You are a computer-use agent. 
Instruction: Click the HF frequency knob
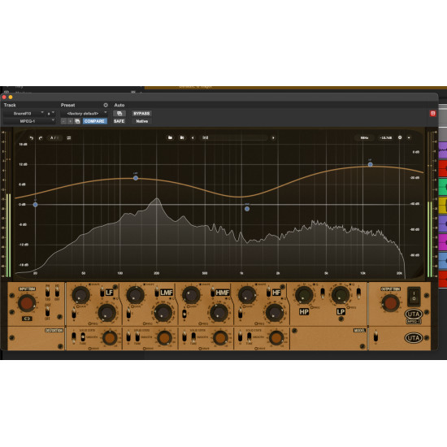pos(275,313)
